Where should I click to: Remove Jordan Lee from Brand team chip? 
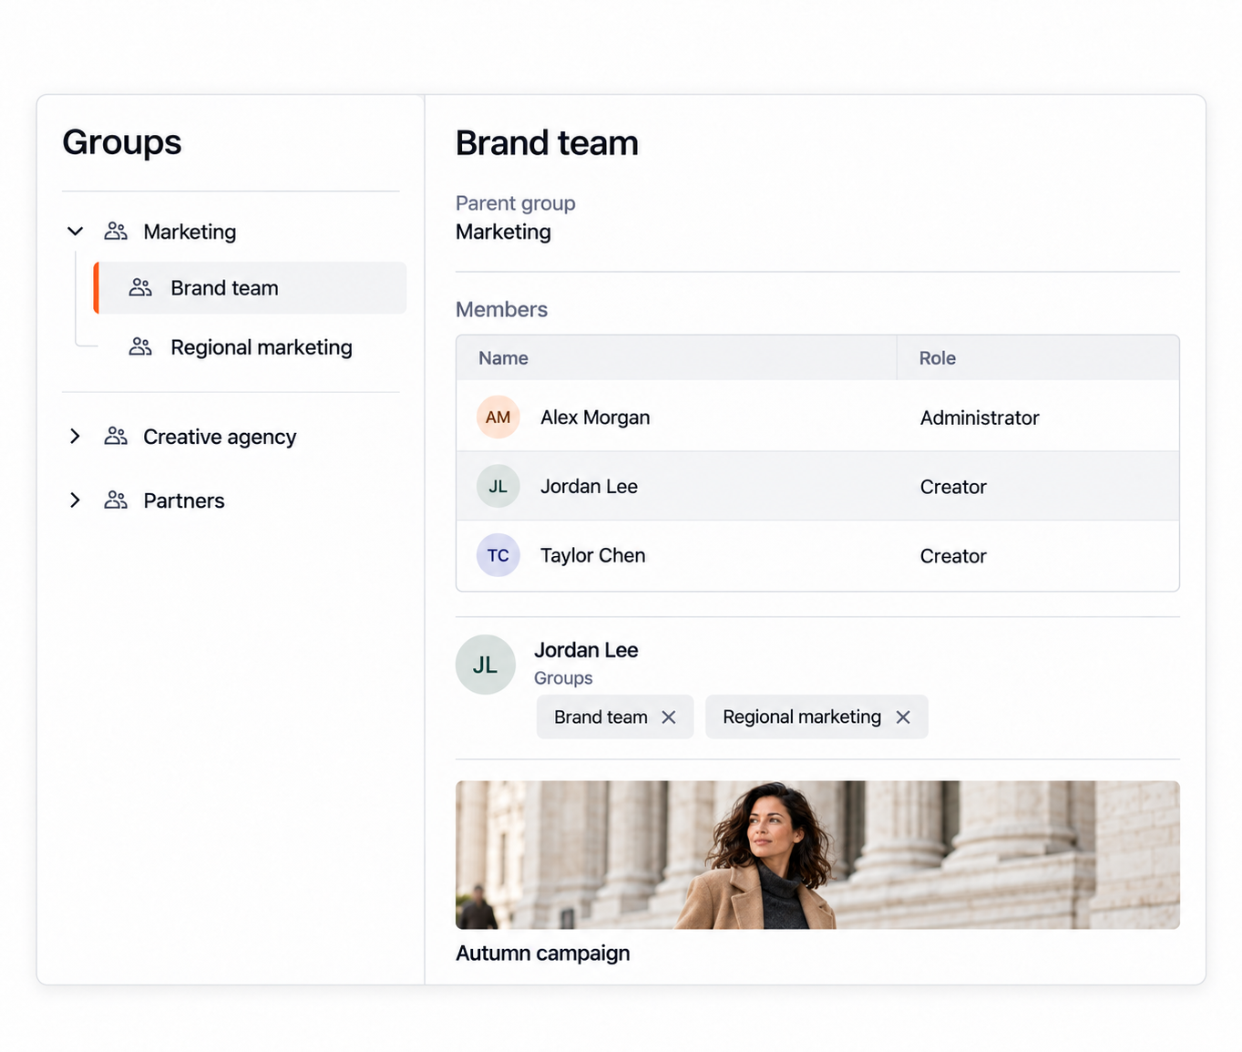669,717
